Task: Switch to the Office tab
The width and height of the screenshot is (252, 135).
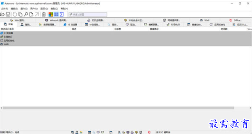Action: point(235,20)
